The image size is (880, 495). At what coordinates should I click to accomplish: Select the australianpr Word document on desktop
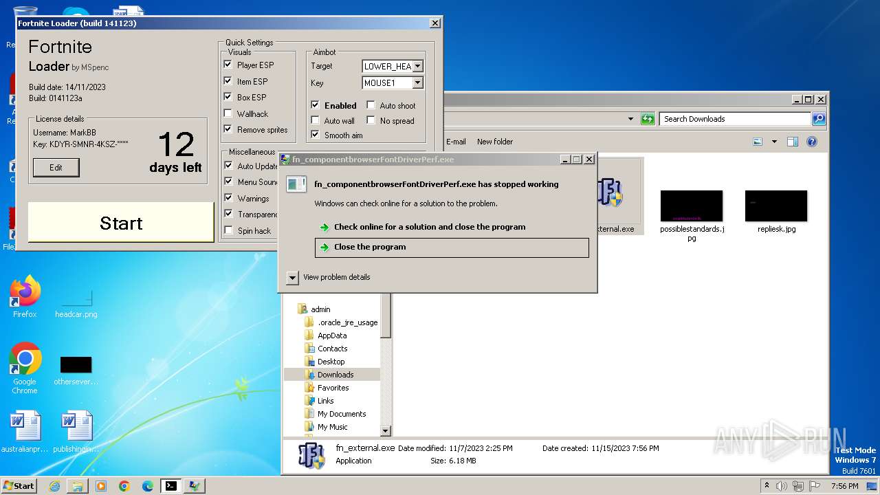(25, 432)
